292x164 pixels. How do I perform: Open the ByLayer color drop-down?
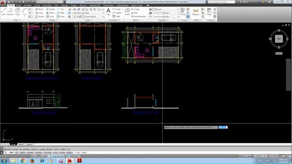click(166, 9)
